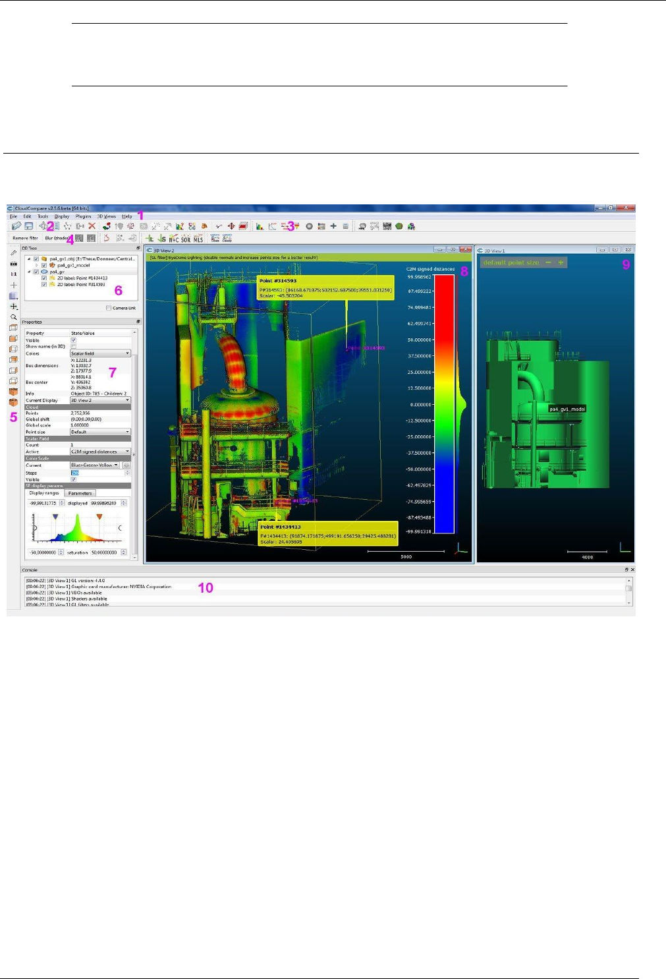The image size is (666, 979).
Task: Open the File menu
Action: tap(13, 216)
